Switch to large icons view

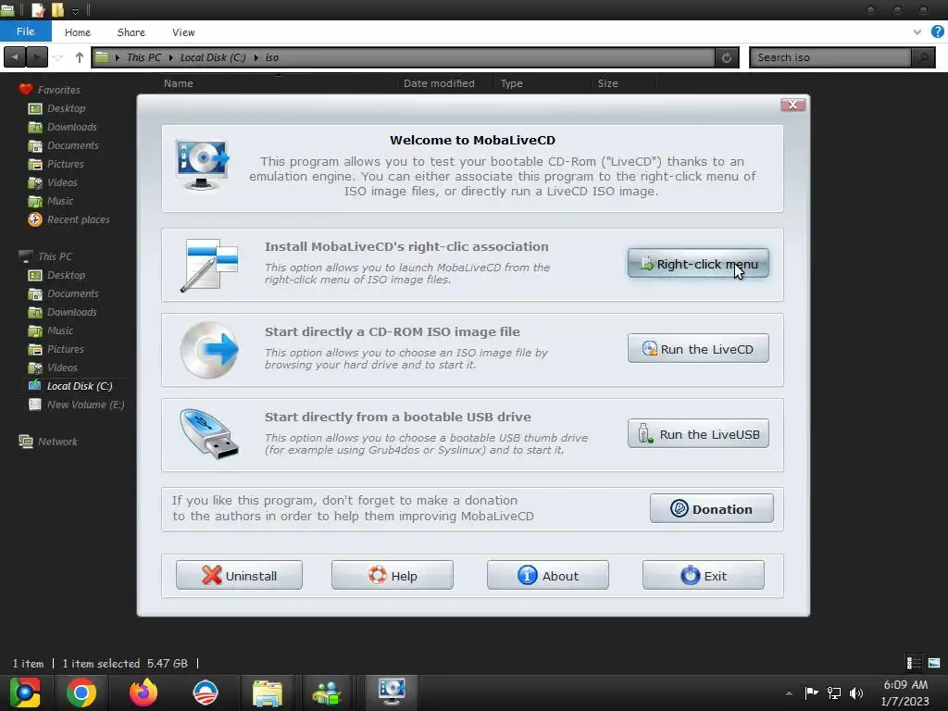934,663
